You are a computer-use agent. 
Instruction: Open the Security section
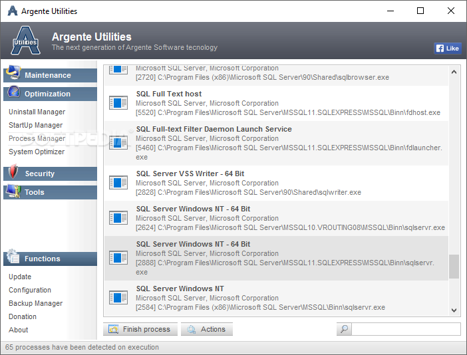tap(50, 174)
